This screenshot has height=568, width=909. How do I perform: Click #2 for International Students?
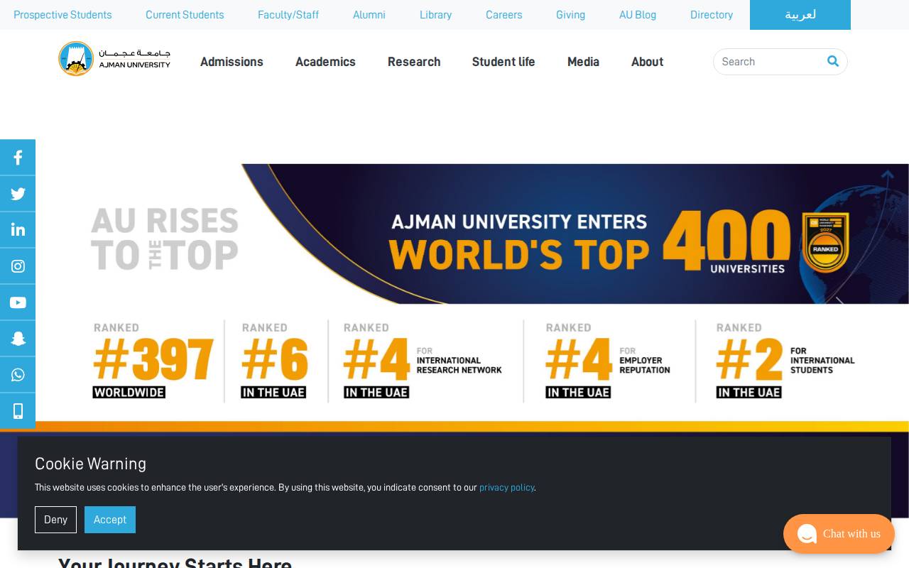785,361
